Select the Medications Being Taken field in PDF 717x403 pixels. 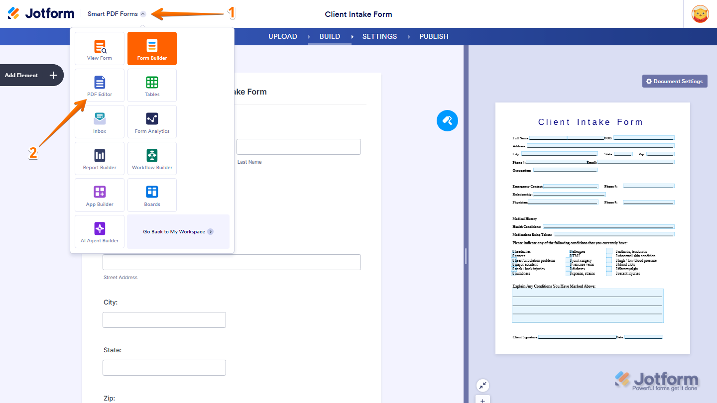(614, 234)
